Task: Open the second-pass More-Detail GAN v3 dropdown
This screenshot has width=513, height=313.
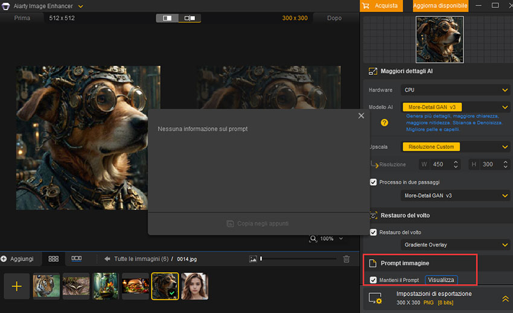Action: pyautogui.click(x=455, y=195)
